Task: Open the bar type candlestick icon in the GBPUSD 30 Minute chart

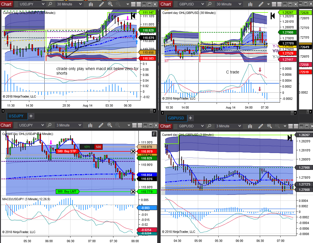Action: (250, 4)
